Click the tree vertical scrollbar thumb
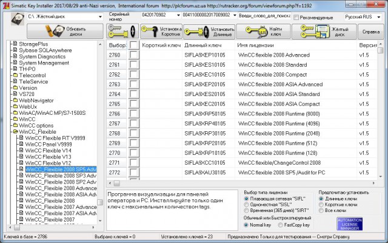This screenshot has width=388, height=243. [100, 202]
